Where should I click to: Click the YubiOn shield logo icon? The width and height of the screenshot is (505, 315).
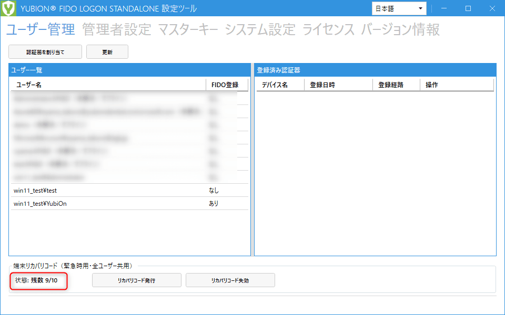(x=8, y=8)
